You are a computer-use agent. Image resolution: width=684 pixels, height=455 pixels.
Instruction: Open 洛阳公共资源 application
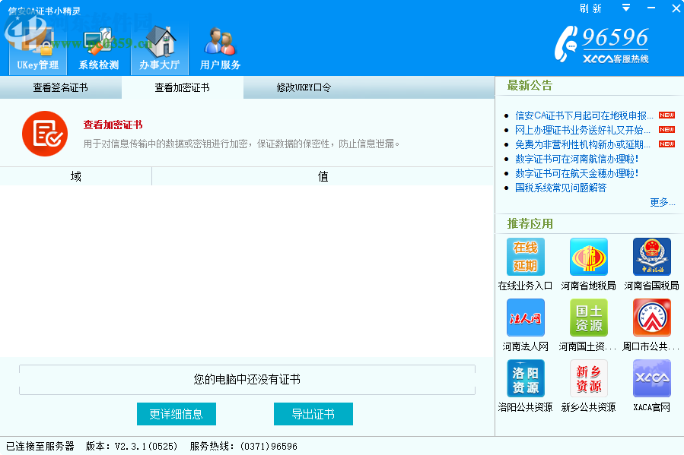[x=524, y=378]
